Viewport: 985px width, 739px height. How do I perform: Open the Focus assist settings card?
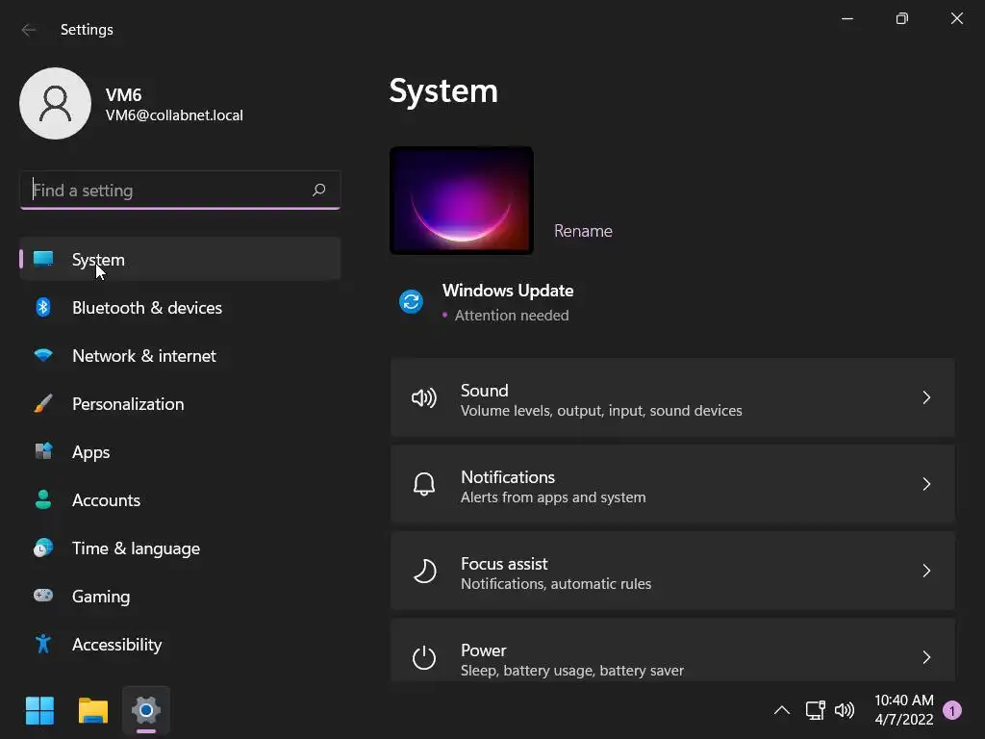[672, 572]
